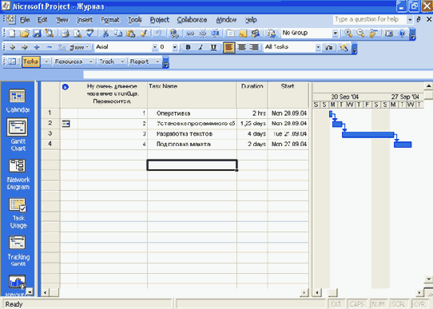
Task: Click the Print icon in standard toolbar
Action: (x=66, y=34)
